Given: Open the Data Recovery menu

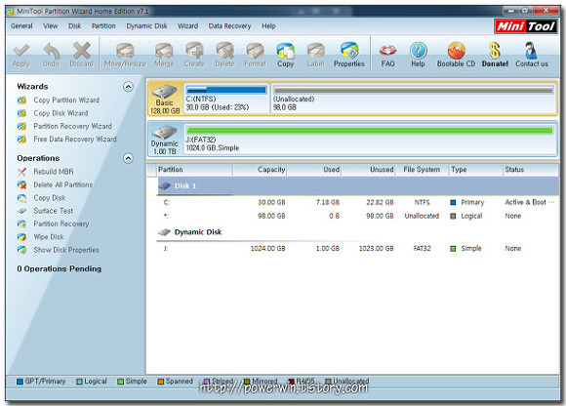Looking at the screenshot, I should (x=229, y=26).
